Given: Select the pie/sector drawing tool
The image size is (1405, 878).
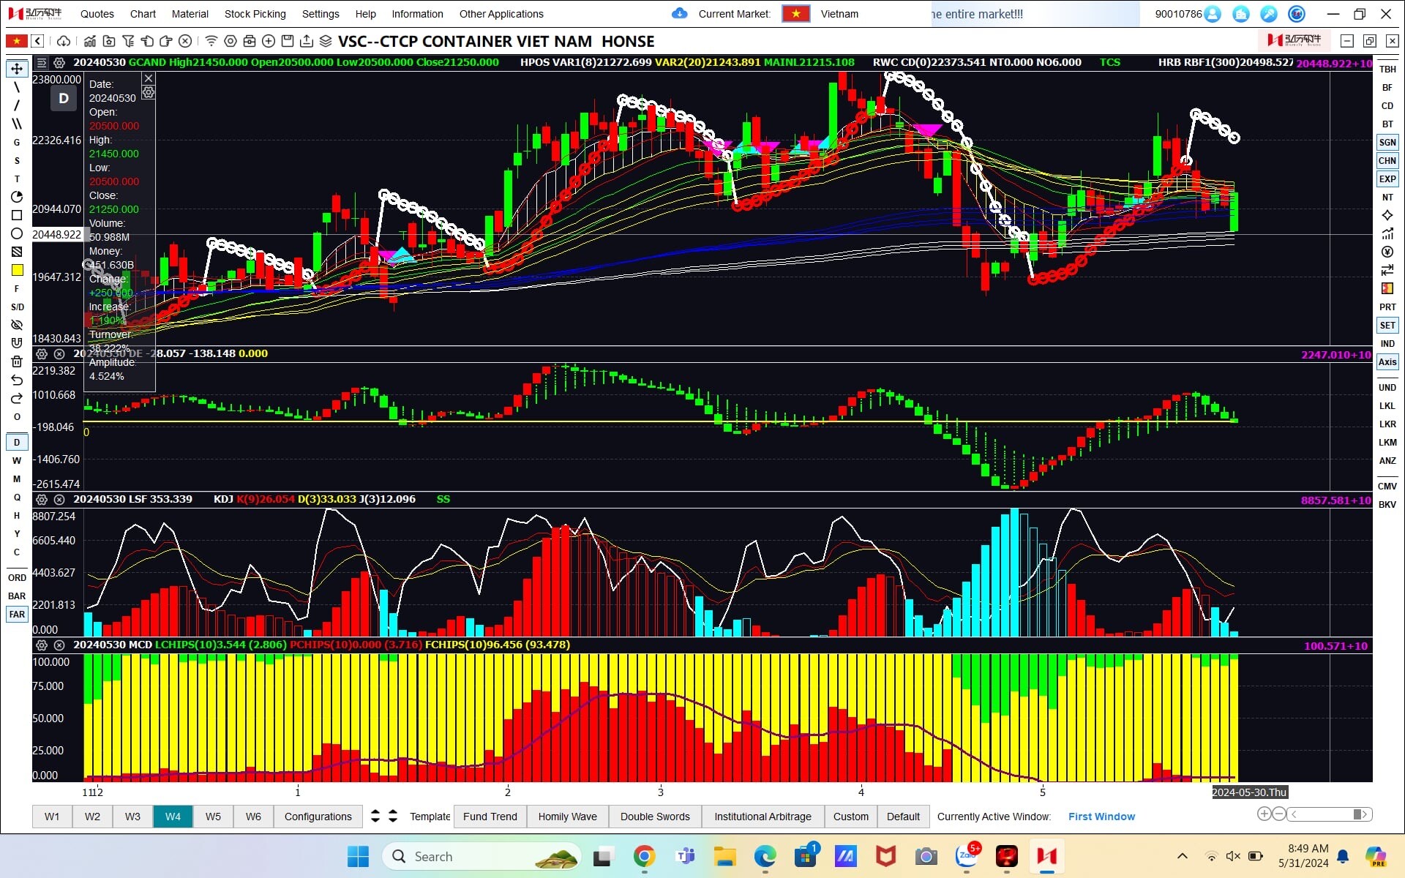Looking at the screenshot, I should click(x=17, y=197).
